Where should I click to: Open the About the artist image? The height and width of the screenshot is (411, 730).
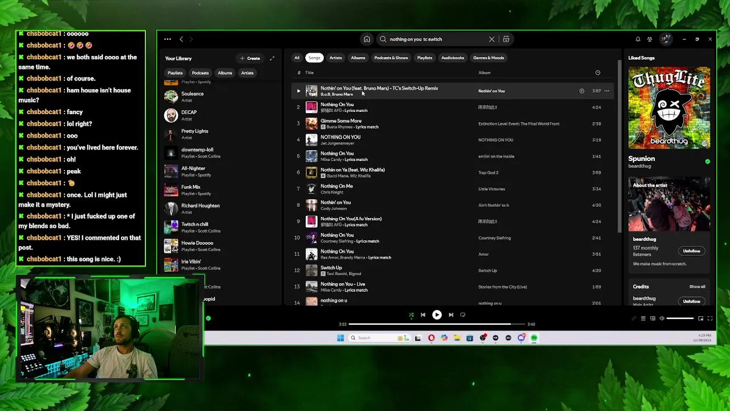pos(669,204)
